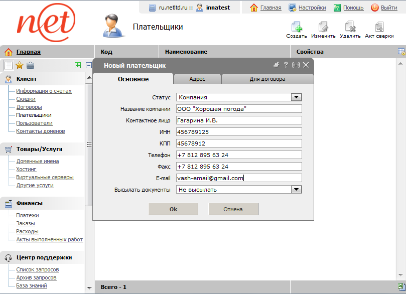Click the table settings icon beside Свойства

tap(401, 52)
